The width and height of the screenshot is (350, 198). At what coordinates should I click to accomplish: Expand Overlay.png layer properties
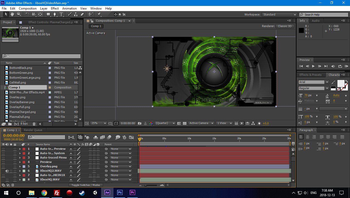click(x=20, y=166)
